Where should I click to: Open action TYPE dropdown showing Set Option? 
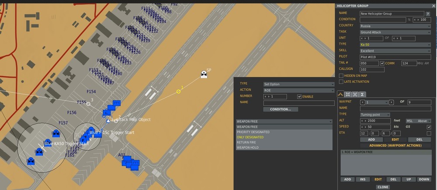[299, 84]
